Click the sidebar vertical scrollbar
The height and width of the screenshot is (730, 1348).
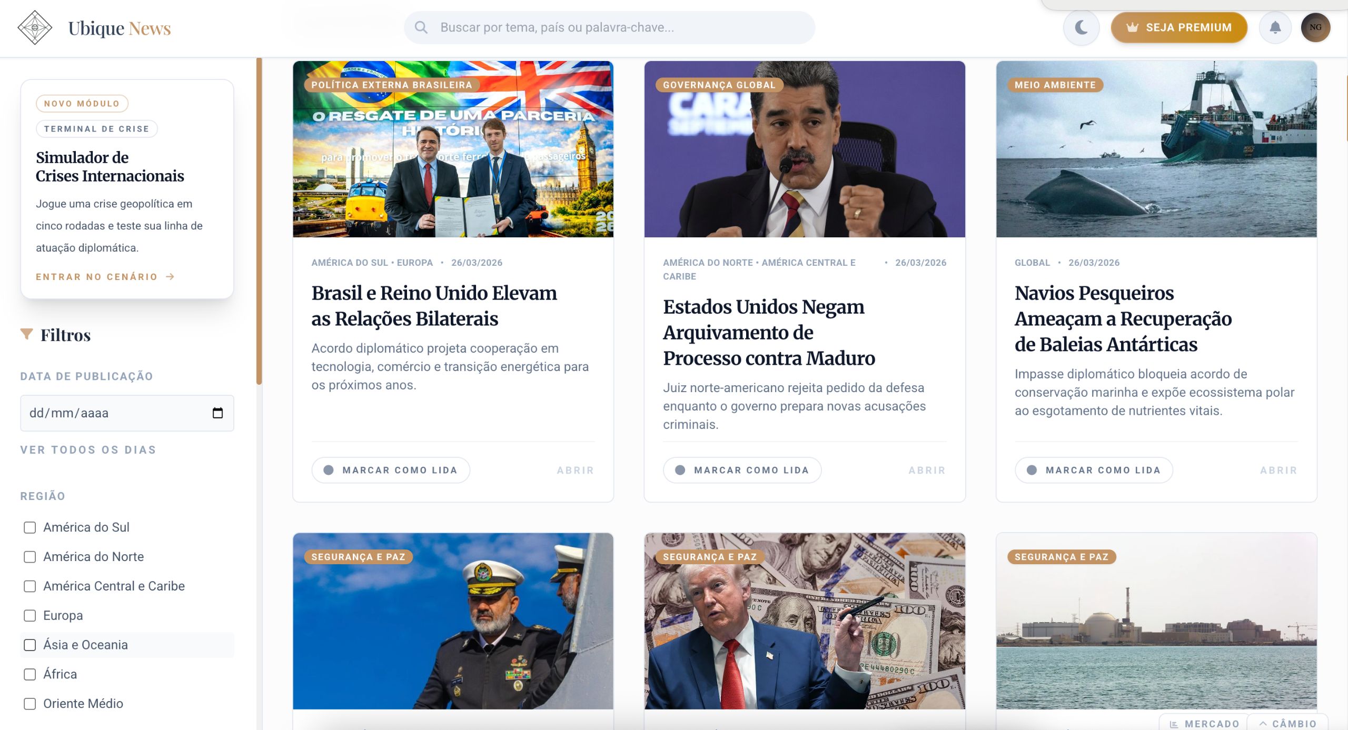(259, 221)
